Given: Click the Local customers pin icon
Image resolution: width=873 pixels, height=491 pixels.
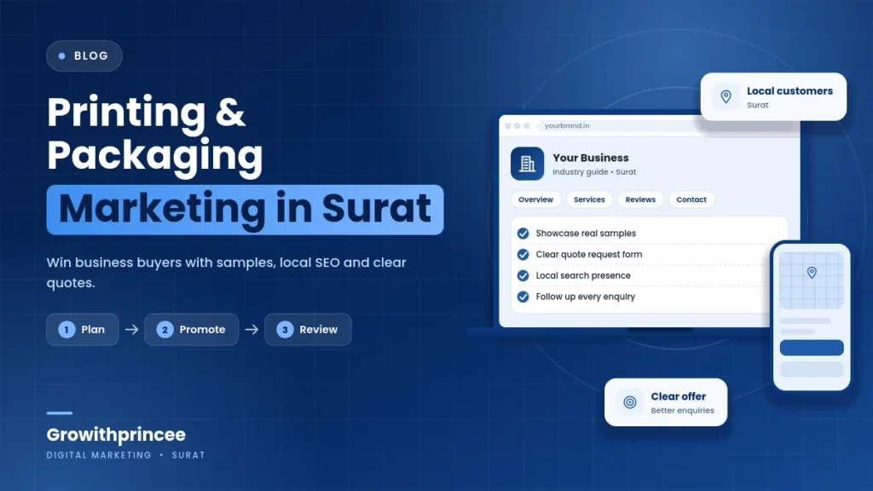Looking at the screenshot, I should point(726,97).
